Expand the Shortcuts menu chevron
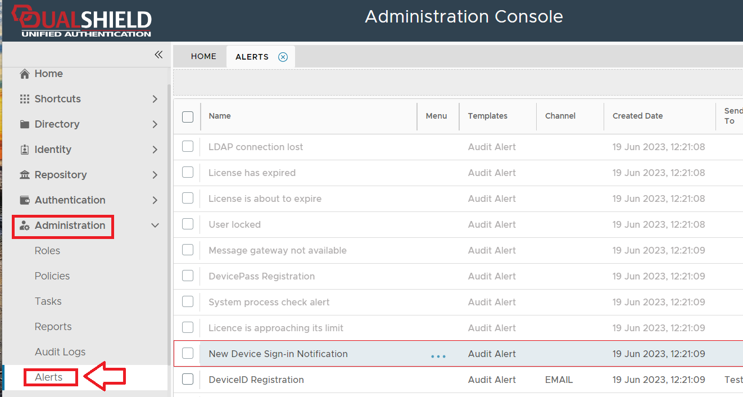 tap(155, 99)
